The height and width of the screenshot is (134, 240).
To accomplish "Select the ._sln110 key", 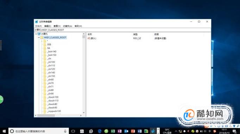I will 51,66.
